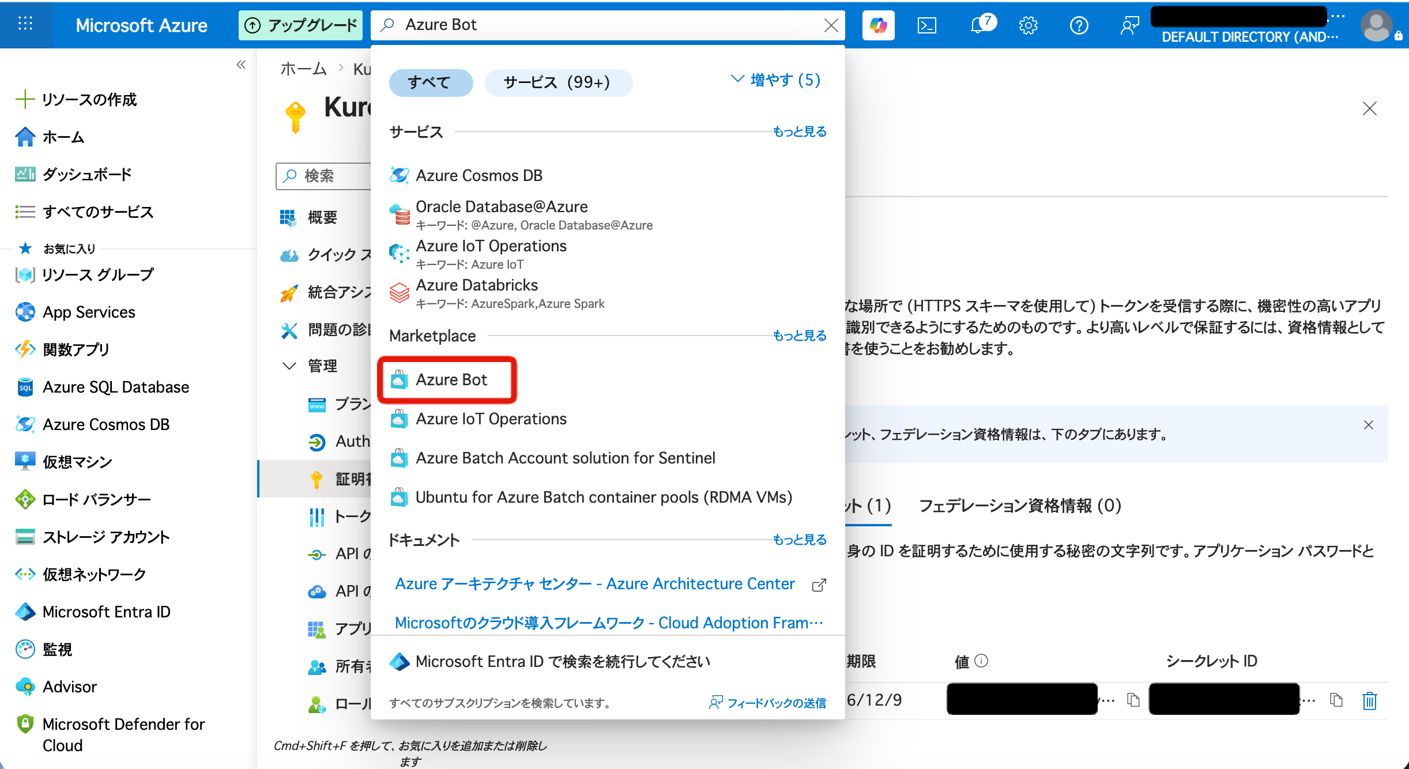Open ロード バランサー in favorites

[84, 499]
